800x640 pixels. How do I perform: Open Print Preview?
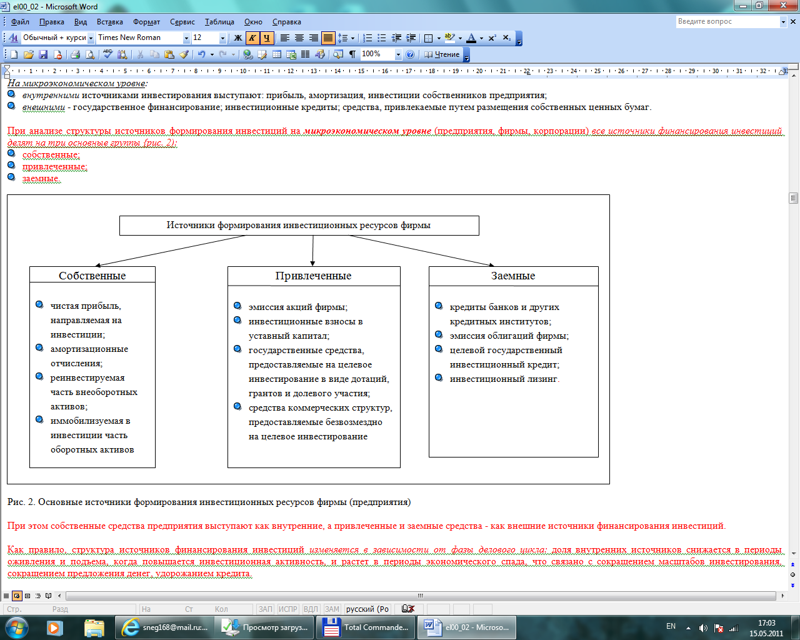pos(90,54)
